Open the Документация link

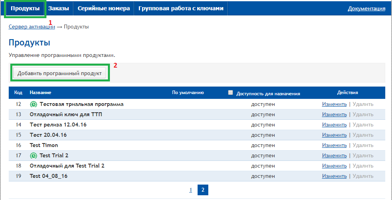pos(366,9)
